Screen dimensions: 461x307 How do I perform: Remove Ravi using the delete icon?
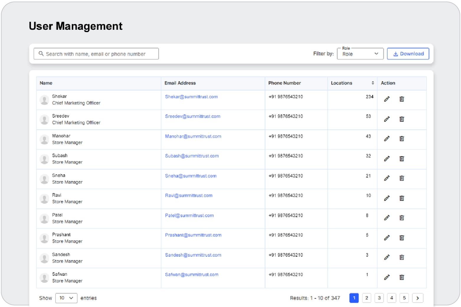(x=402, y=198)
